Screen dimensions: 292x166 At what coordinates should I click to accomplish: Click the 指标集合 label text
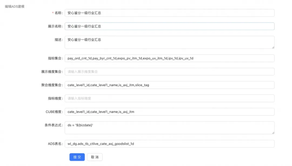pyautogui.click(x=55, y=58)
